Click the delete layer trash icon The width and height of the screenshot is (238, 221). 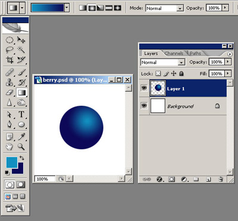pos(220,179)
